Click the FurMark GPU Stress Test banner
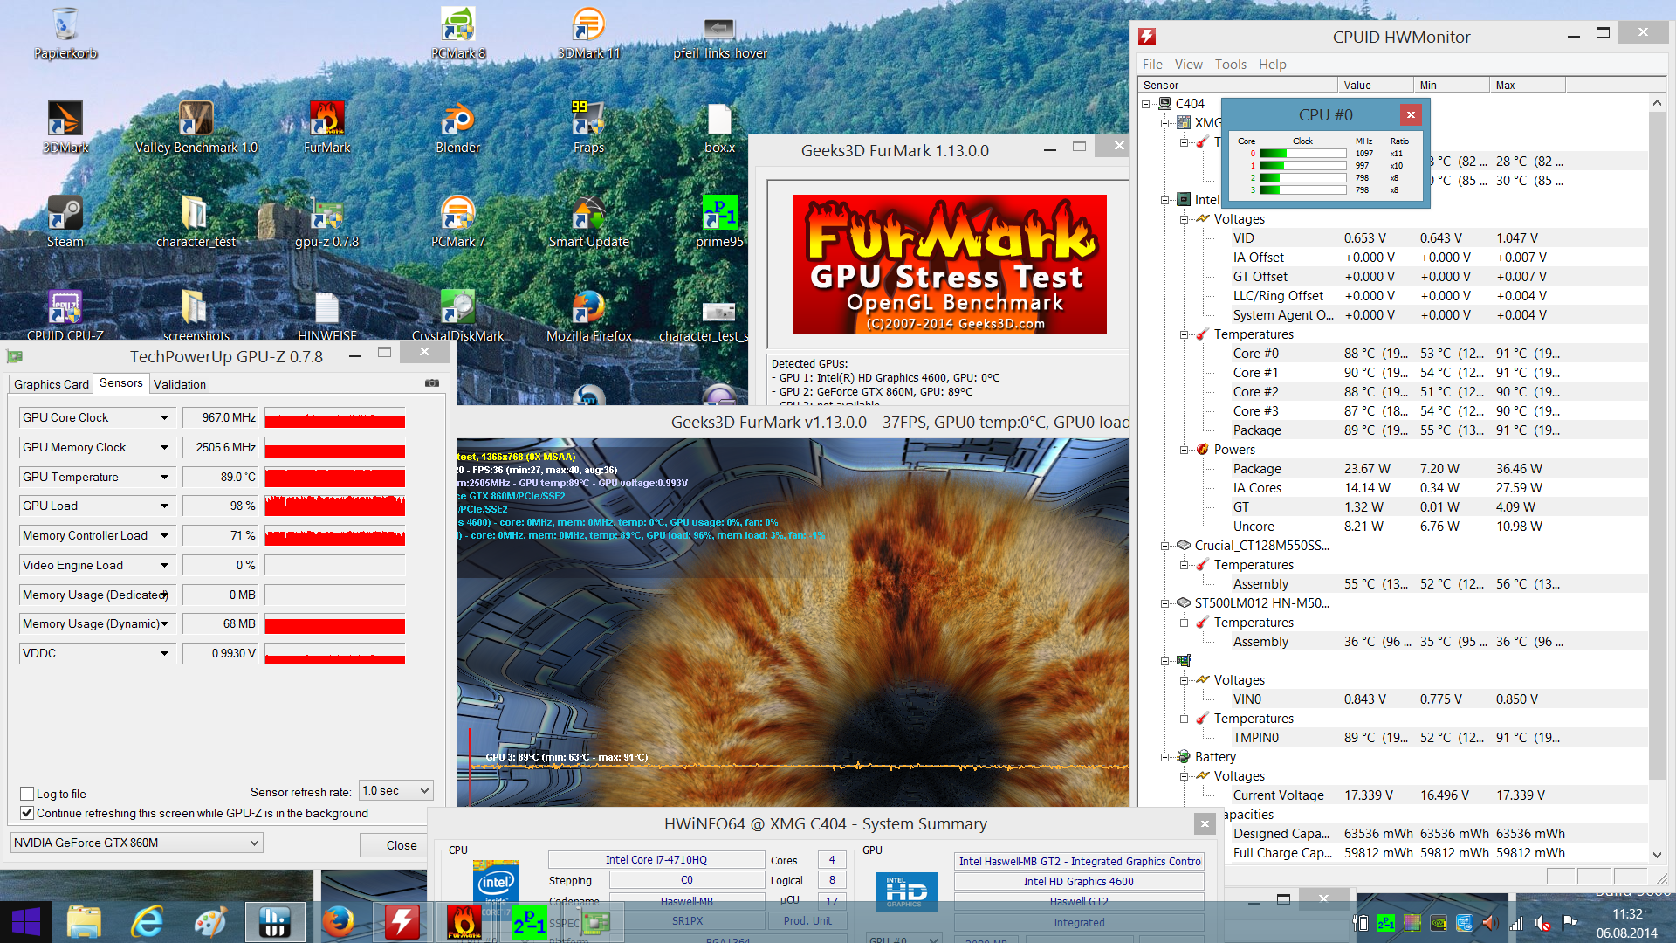1676x943 pixels. click(x=949, y=265)
